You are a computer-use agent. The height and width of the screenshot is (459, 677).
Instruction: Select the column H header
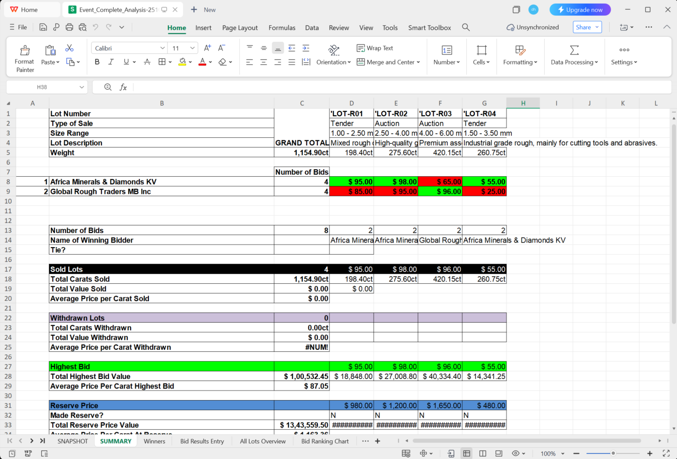(x=523, y=103)
